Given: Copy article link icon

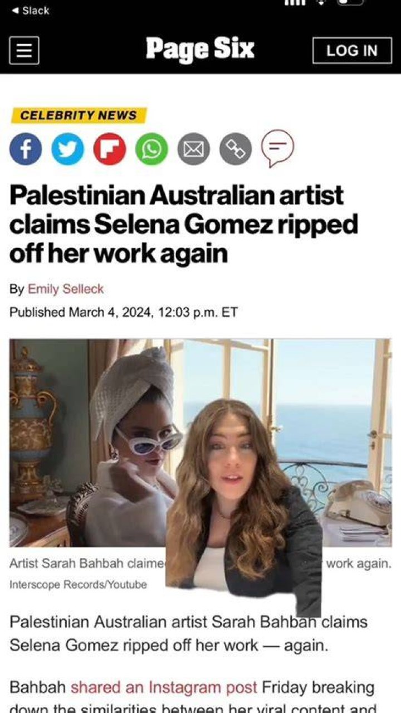Looking at the screenshot, I should point(236,149).
